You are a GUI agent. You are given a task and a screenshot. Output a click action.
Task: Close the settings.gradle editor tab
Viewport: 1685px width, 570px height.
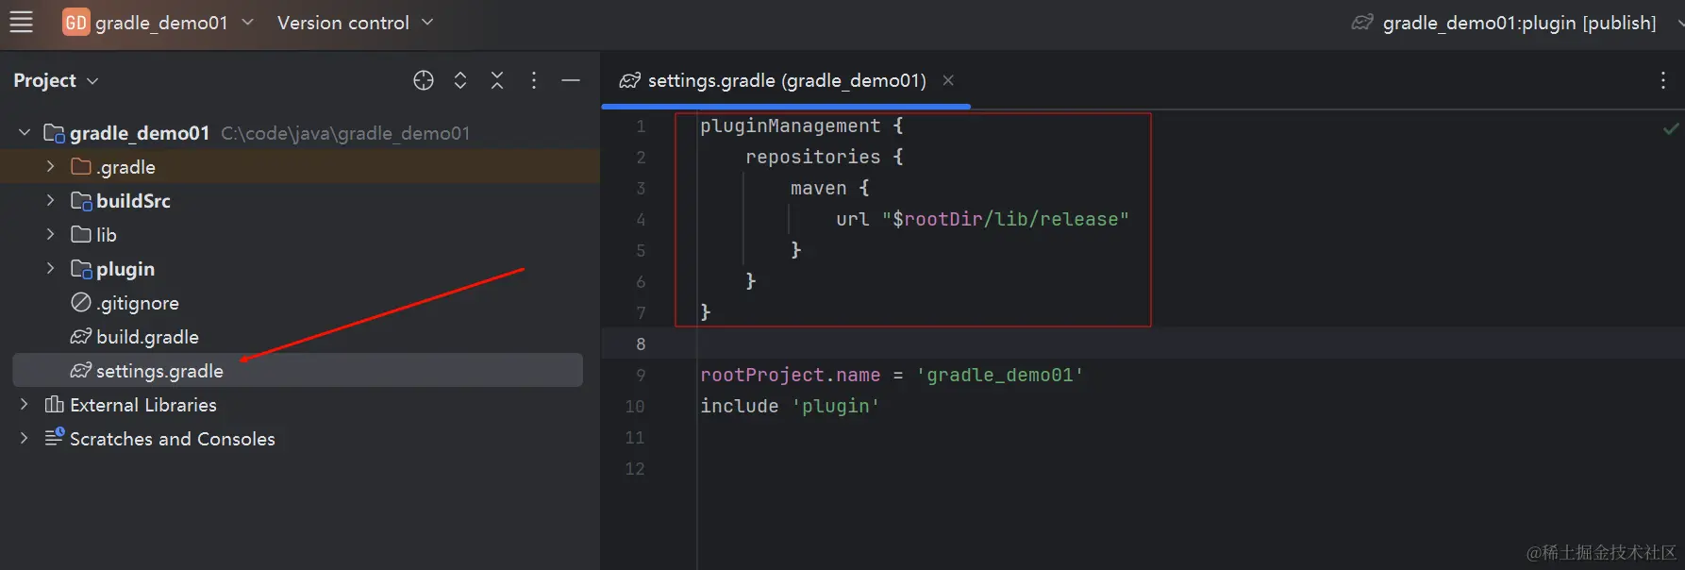point(948,80)
